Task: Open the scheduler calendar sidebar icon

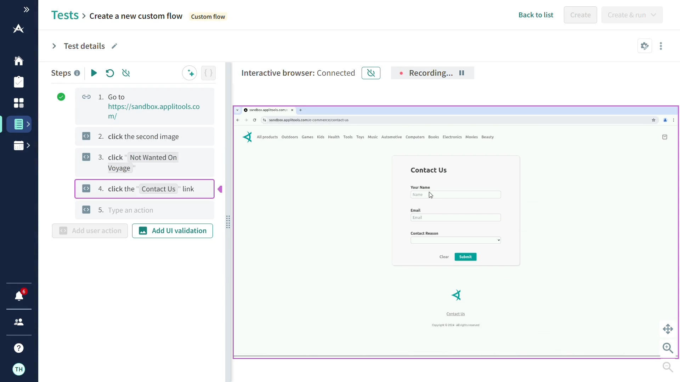Action: point(19,145)
